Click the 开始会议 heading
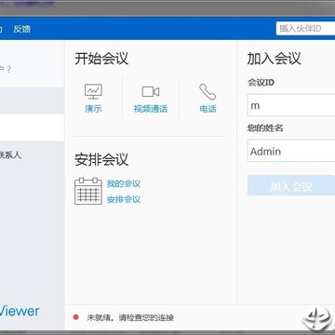 pos(101,59)
